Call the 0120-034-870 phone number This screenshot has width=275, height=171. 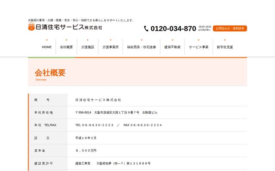(x=173, y=29)
